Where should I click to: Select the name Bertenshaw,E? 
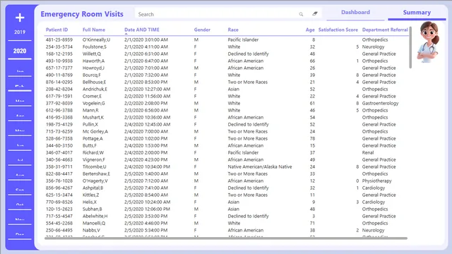pyautogui.click(x=96, y=174)
